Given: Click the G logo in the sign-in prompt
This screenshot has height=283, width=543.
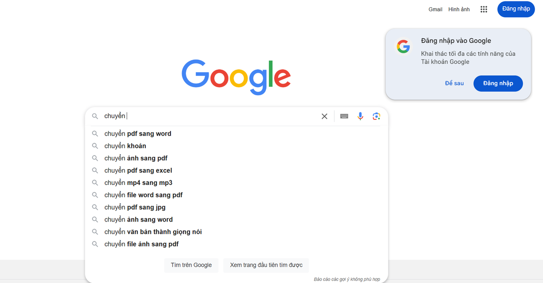Looking at the screenshot, I should click(x=403, y=46).
